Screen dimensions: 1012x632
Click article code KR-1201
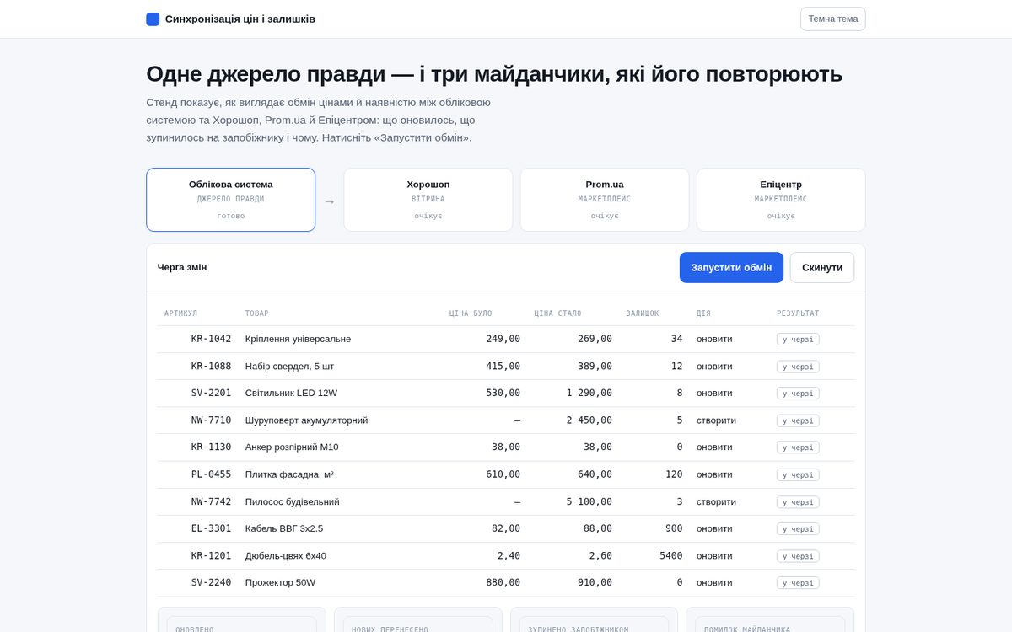pyautogui.click(x=211, y=555)
